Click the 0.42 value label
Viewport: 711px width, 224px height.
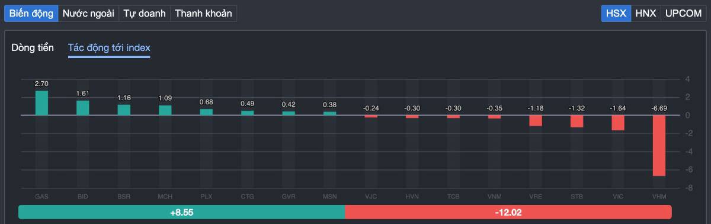click(289, 104)
